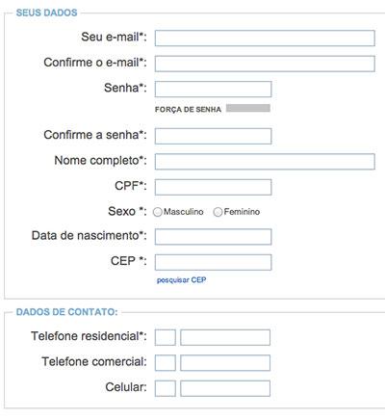The height and width of the screenshot is (420, 385).
Task: Focus the Confirme o e-mail field
Action: coord(265,64)
